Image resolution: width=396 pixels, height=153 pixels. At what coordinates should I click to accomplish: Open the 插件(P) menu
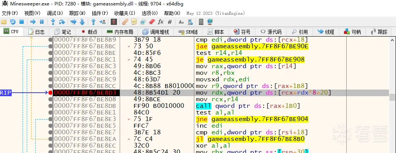click(x=100, y=13)
